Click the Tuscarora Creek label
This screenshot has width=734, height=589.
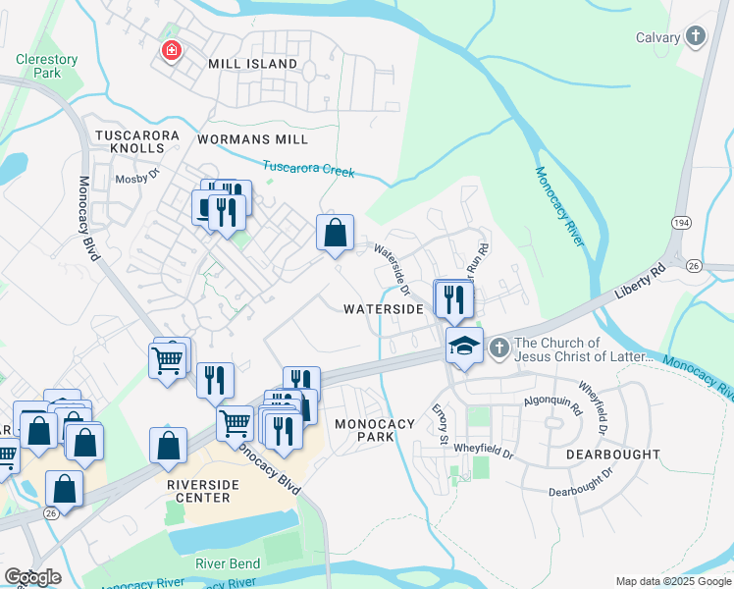tap(308, 169)
